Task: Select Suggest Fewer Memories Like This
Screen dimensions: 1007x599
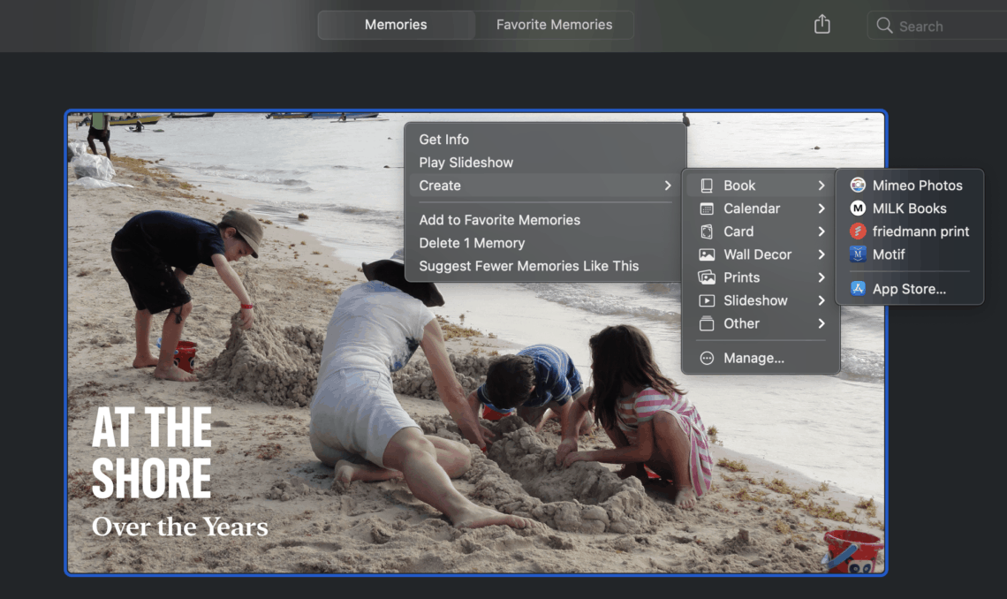Action: point(545,267)
